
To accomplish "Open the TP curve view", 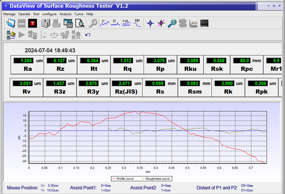I will [137, 23].
